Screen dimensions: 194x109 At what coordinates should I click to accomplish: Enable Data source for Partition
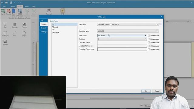[149, 39]
